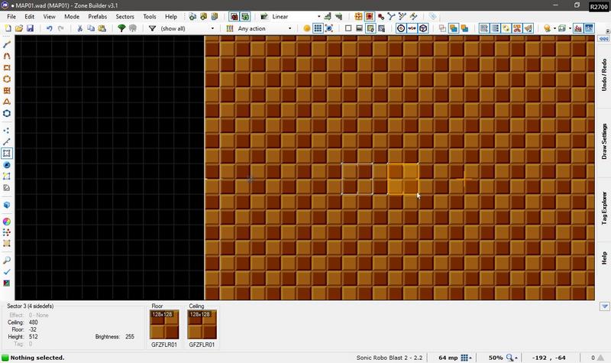Open the Sectors menu
The image size is (611, 363).
pos(124,15)
